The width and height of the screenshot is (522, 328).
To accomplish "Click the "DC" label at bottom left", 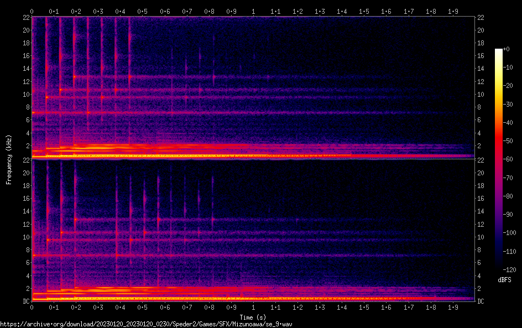I will click(25, 301).
